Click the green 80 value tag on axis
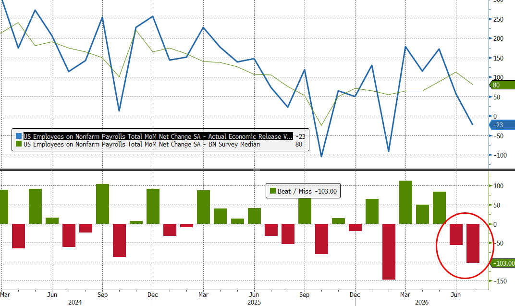Image resolution: width=515 pixels, height=306 pixels. click(x=502, y=85)
